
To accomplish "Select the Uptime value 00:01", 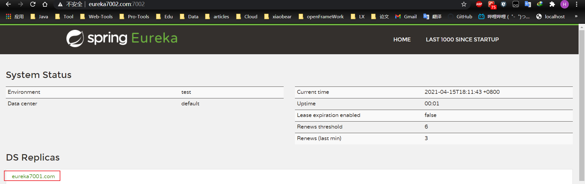I will click(x=432, y=104).
